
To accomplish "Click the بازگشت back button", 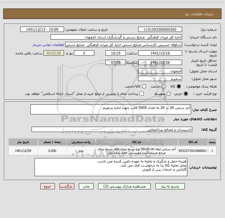I will [x=67, y=186].
